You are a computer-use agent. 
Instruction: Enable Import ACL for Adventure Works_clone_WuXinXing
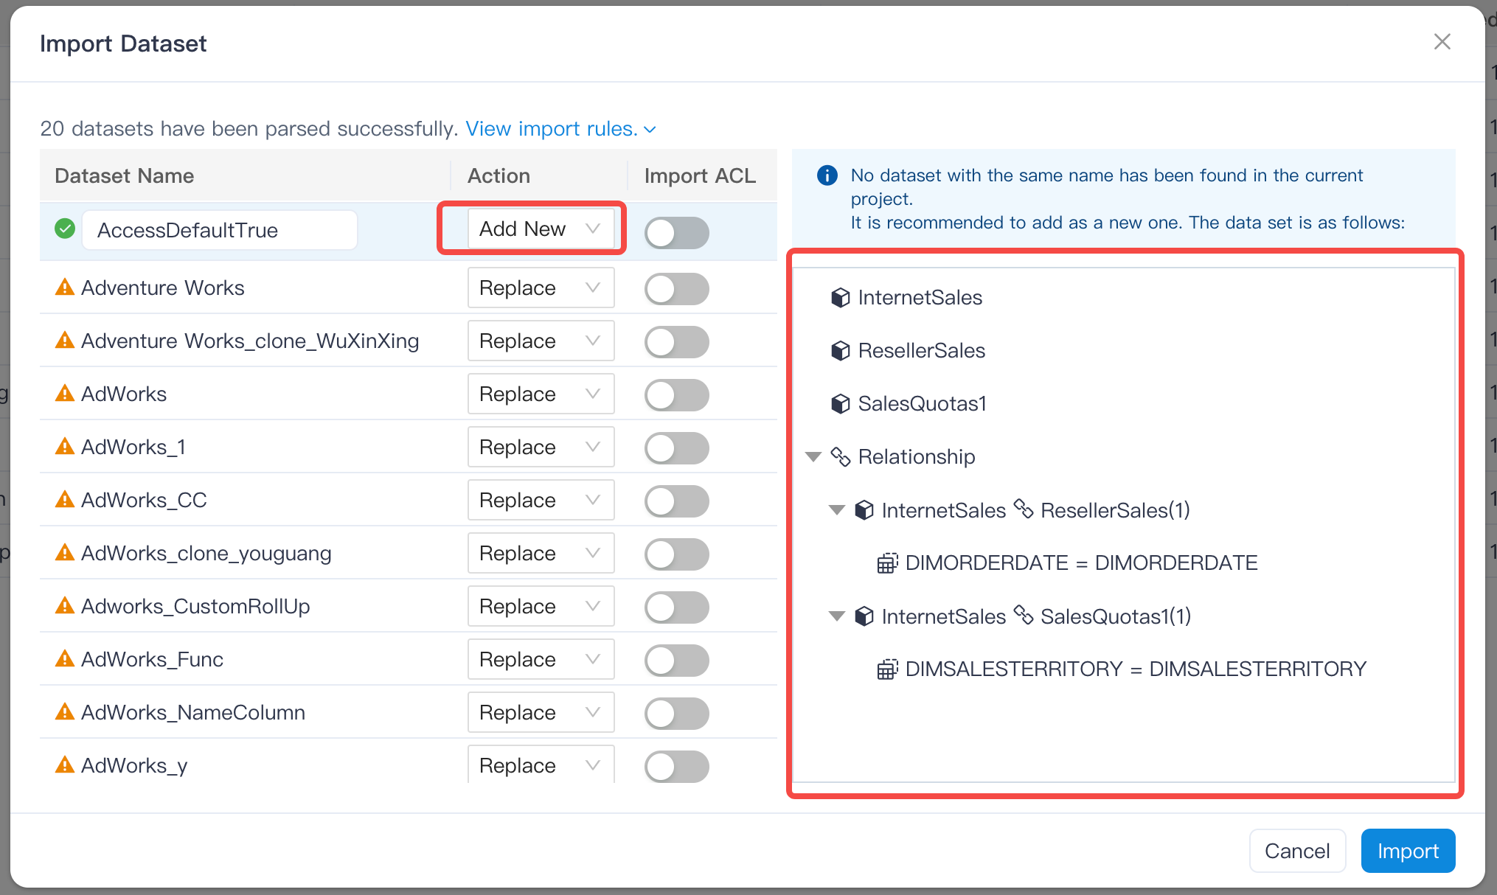677,342
